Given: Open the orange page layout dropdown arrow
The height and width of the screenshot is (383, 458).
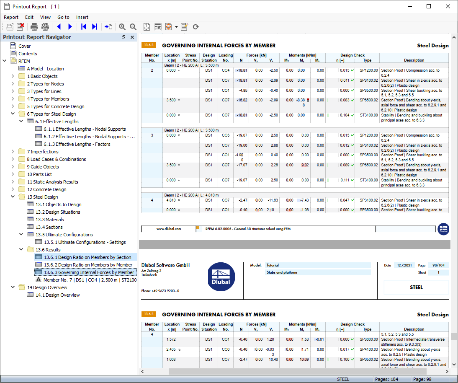Looking at the screenshot, I should tap(176, 27).
